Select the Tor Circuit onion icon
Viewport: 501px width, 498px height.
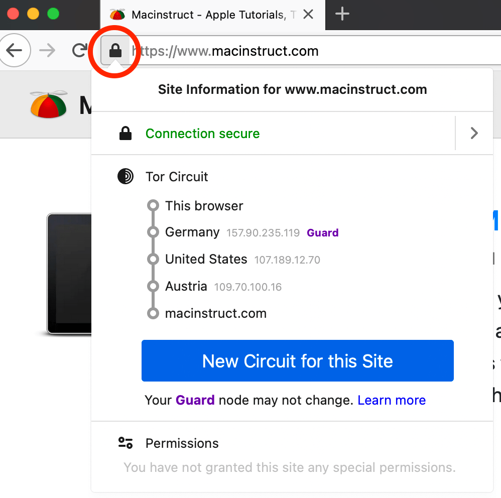click(x=125, y=176)
